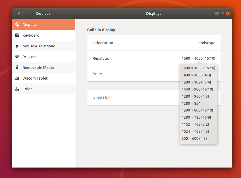This screenshot has width=241, height=178.
Task: Pick 1280 × 720 (16:9) resolution
Action: pyautogui.click(x=198, y=117)
